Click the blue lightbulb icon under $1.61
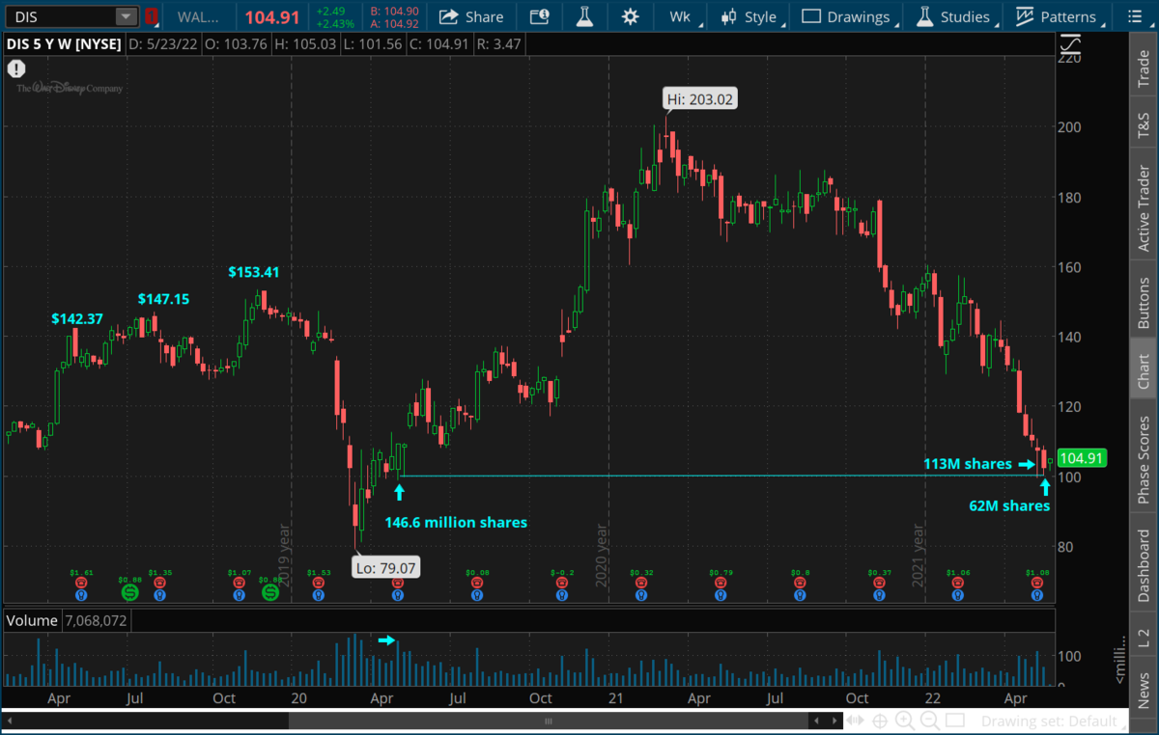This screenshot has height=735, width=1159. (81, 594)
